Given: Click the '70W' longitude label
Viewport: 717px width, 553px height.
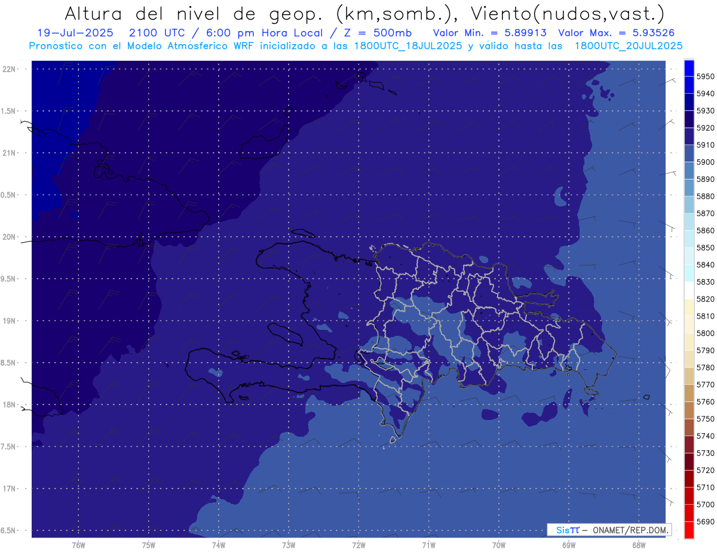Looking at the screenshot, I should tap(499, 545).
